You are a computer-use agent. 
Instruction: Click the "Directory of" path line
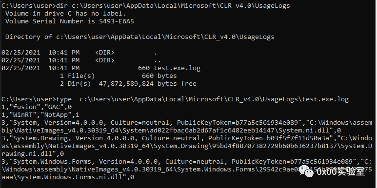[139, 37]
